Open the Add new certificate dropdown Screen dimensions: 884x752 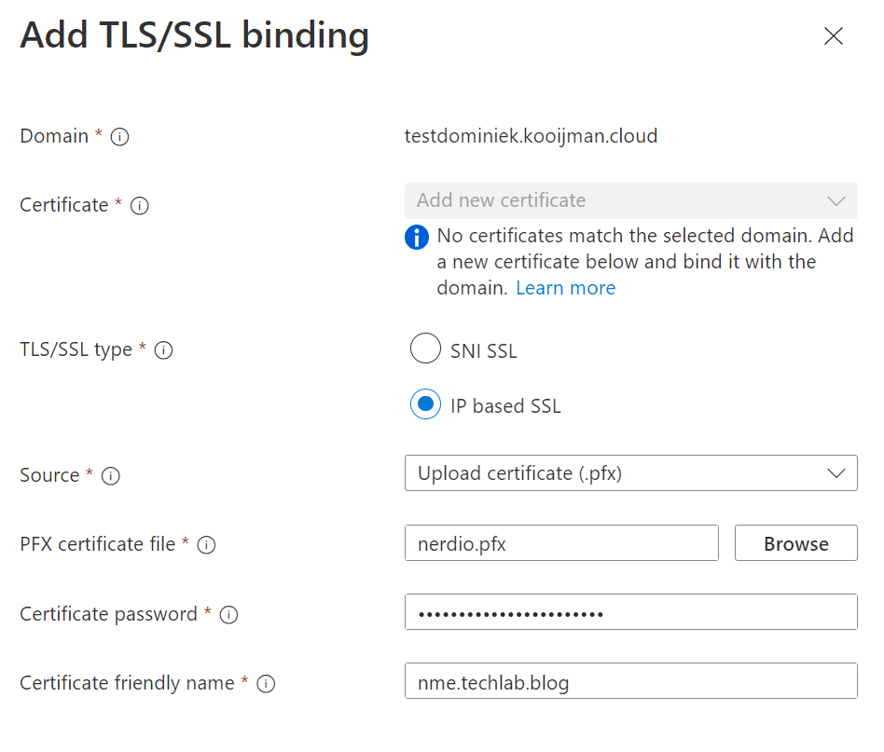(630, 200)
